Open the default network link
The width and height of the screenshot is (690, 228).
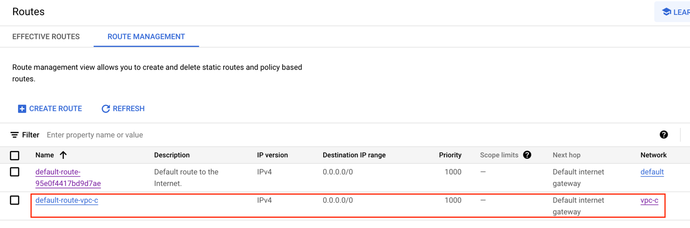(651, 172)
